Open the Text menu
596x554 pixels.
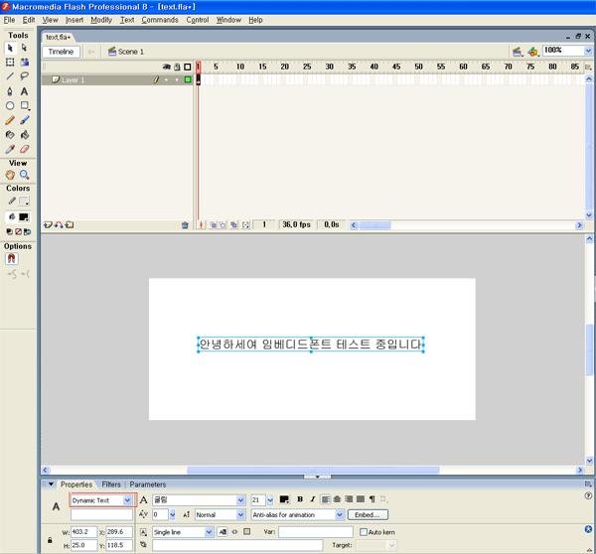tap(127, 20)
